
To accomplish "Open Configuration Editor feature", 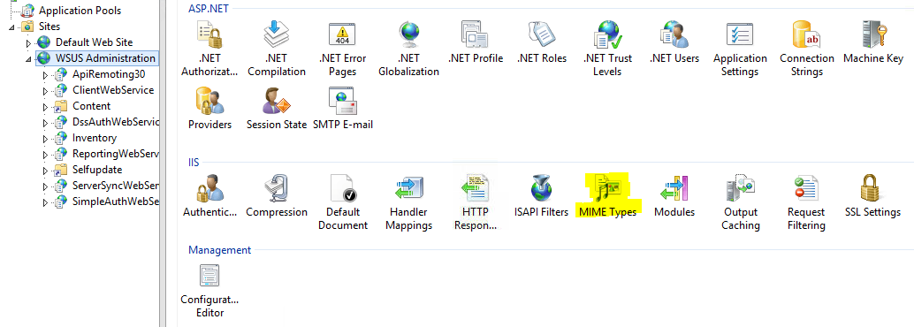I will point(209,290).
